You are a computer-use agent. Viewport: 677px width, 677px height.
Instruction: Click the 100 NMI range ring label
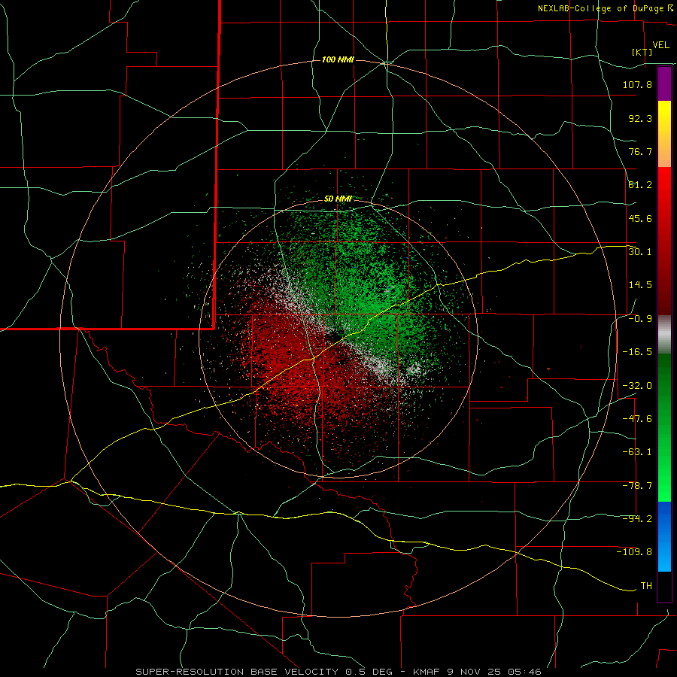[x=338, y=59]
